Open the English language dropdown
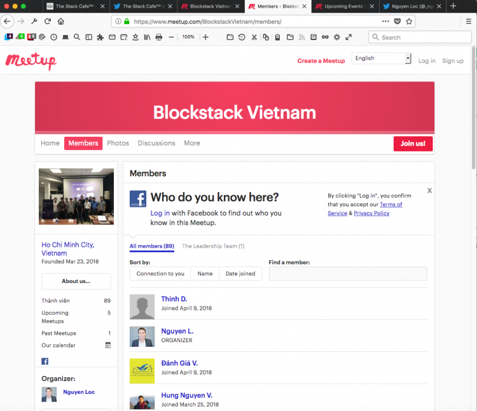Viewport: 477px width, 411px height. (x=382, y=58)
